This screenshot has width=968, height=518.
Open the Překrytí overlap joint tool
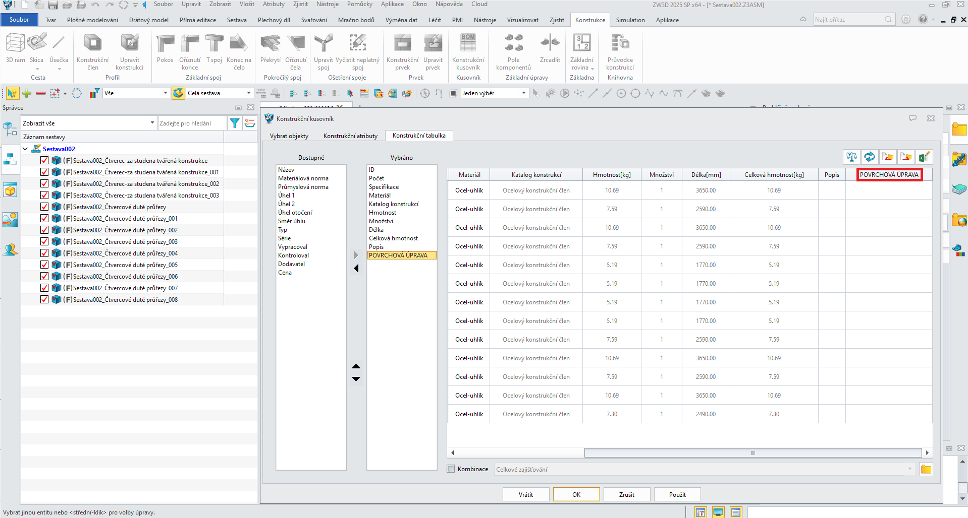pyautogui.click(x=271, y=49)
